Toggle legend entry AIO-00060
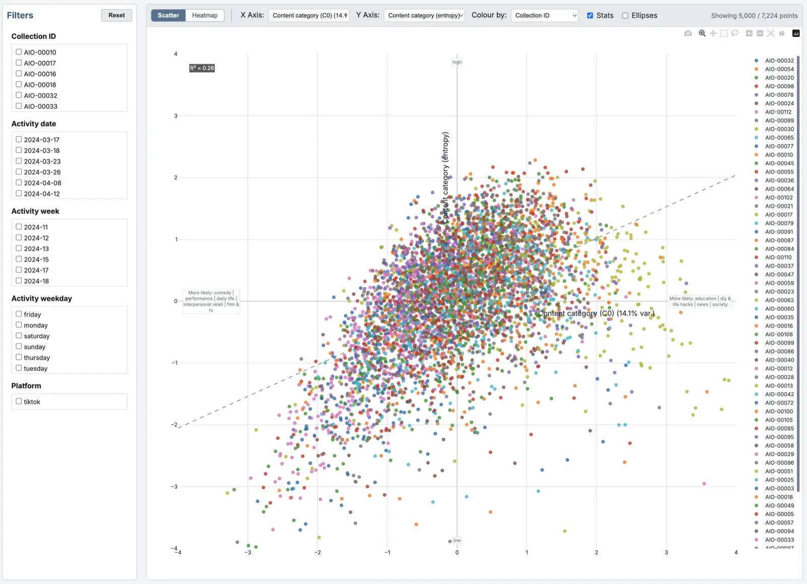807x584 pixels. 774,309
